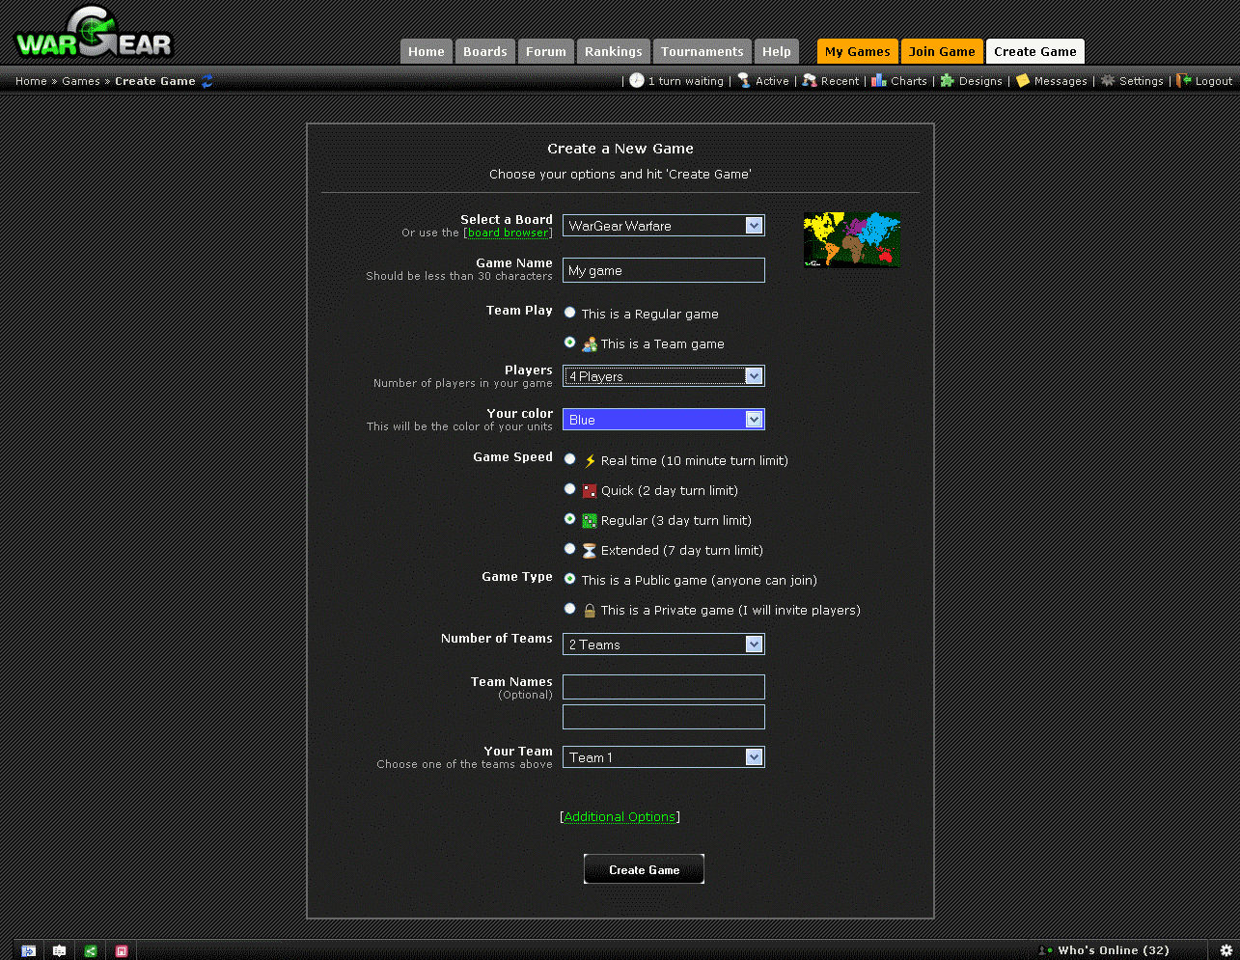Click the green share icon in bottom bar
This screenshot has width=1240, height=960.
91,951
